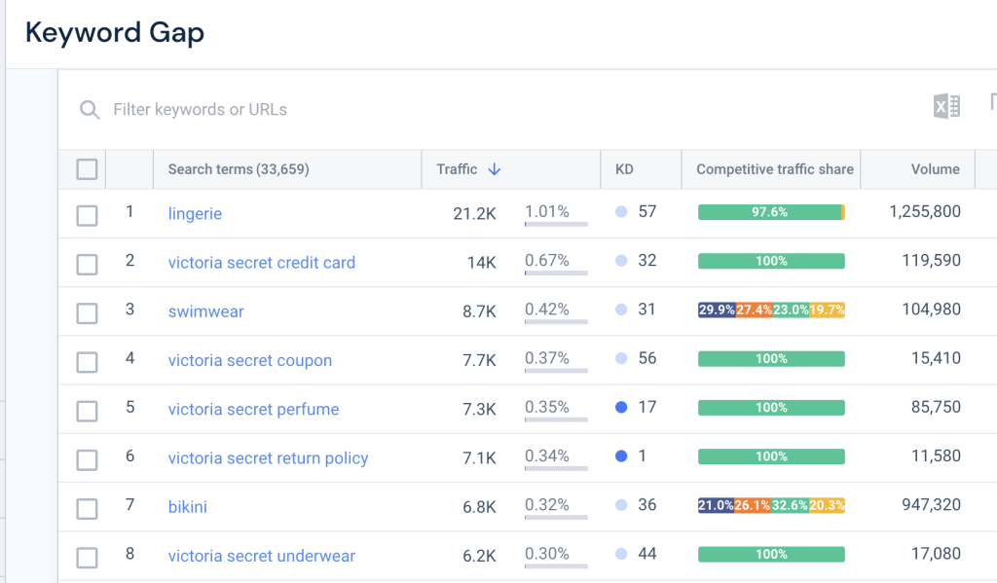Click volume value 85,750
This screenshot has height=583, width=997.
[936, 407]
